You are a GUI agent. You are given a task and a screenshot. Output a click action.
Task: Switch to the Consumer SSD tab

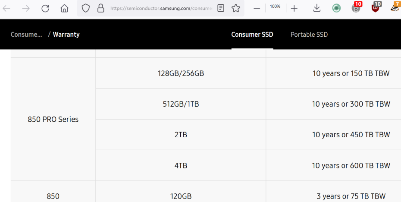[x=252, y=35]
